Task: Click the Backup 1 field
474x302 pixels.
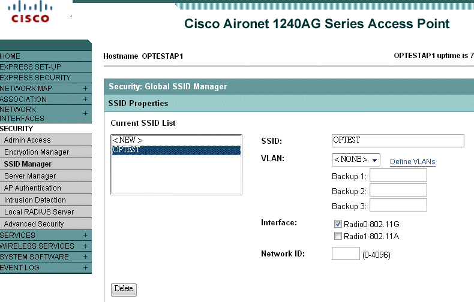Action: click(x=398, y=175)
